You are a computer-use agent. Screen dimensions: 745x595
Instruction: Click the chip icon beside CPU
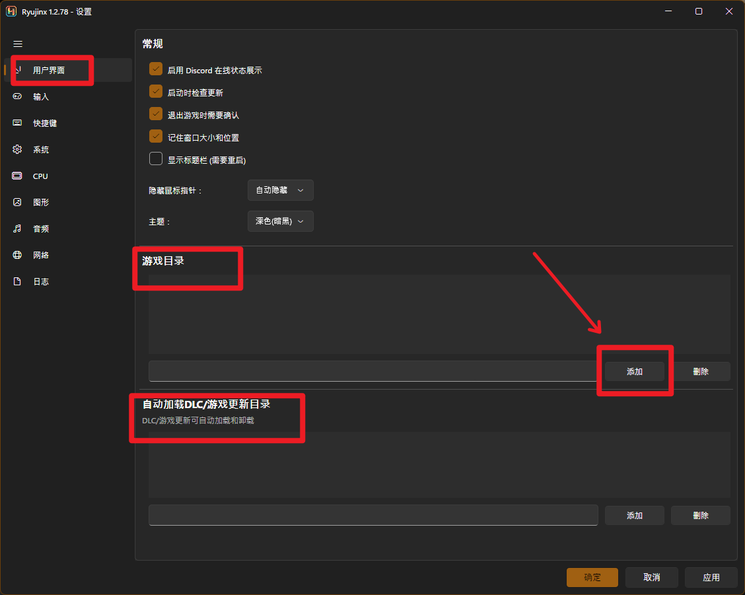[x=17, y=176]
